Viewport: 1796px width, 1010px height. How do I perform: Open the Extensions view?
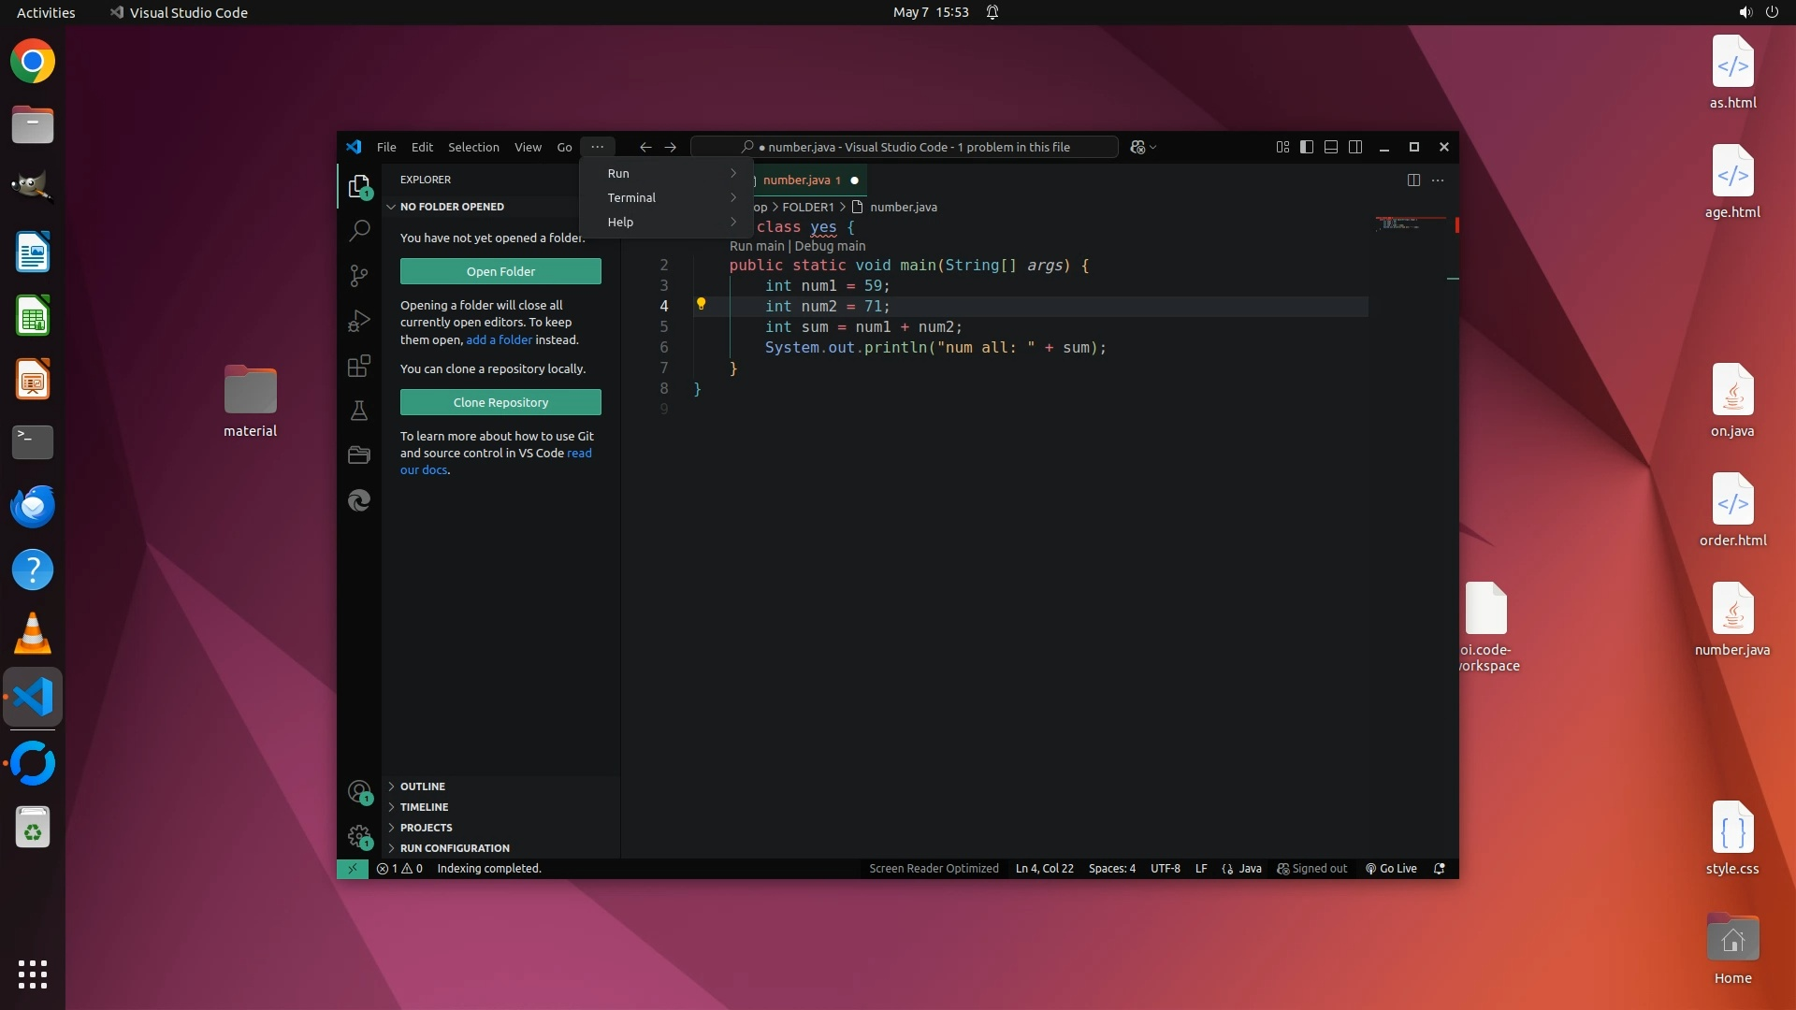(359, 366)
